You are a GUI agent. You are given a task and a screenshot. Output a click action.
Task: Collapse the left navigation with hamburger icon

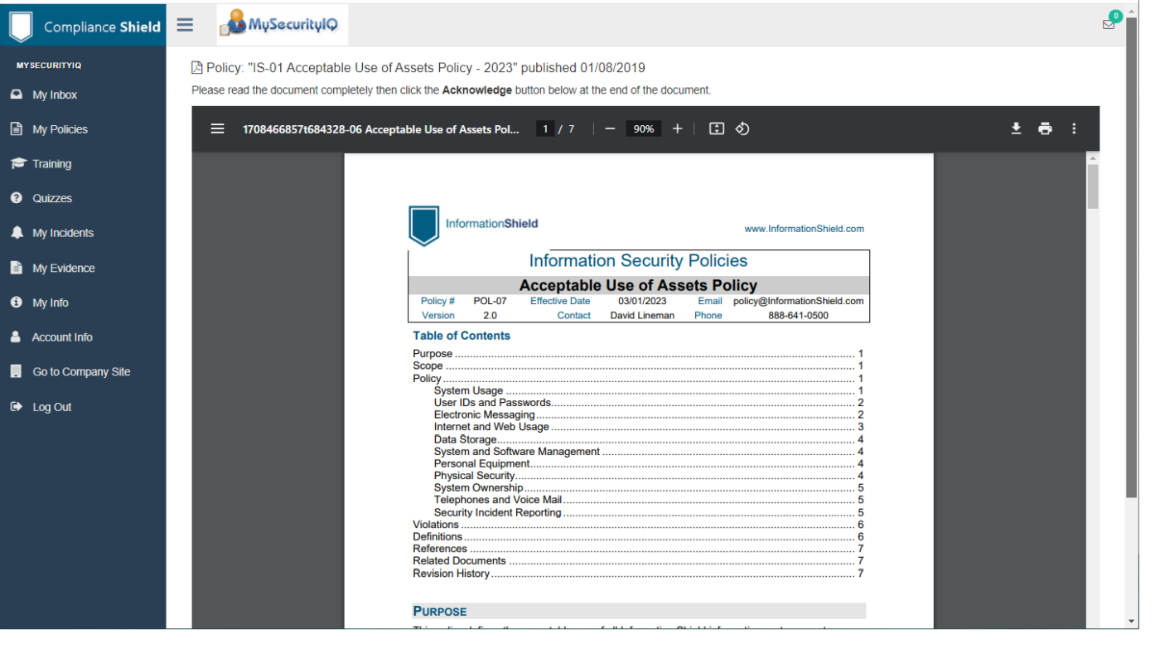click(x=185, y=25)
